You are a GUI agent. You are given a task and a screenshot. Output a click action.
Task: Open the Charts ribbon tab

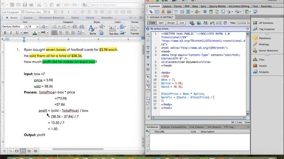(x=90, y=18)
